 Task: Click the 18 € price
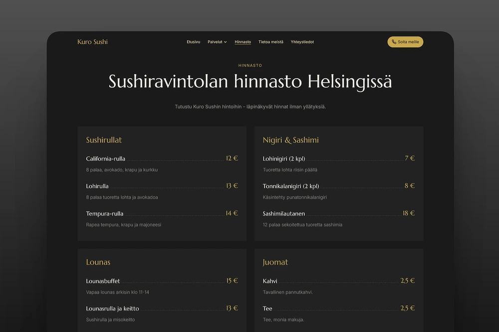409,213
